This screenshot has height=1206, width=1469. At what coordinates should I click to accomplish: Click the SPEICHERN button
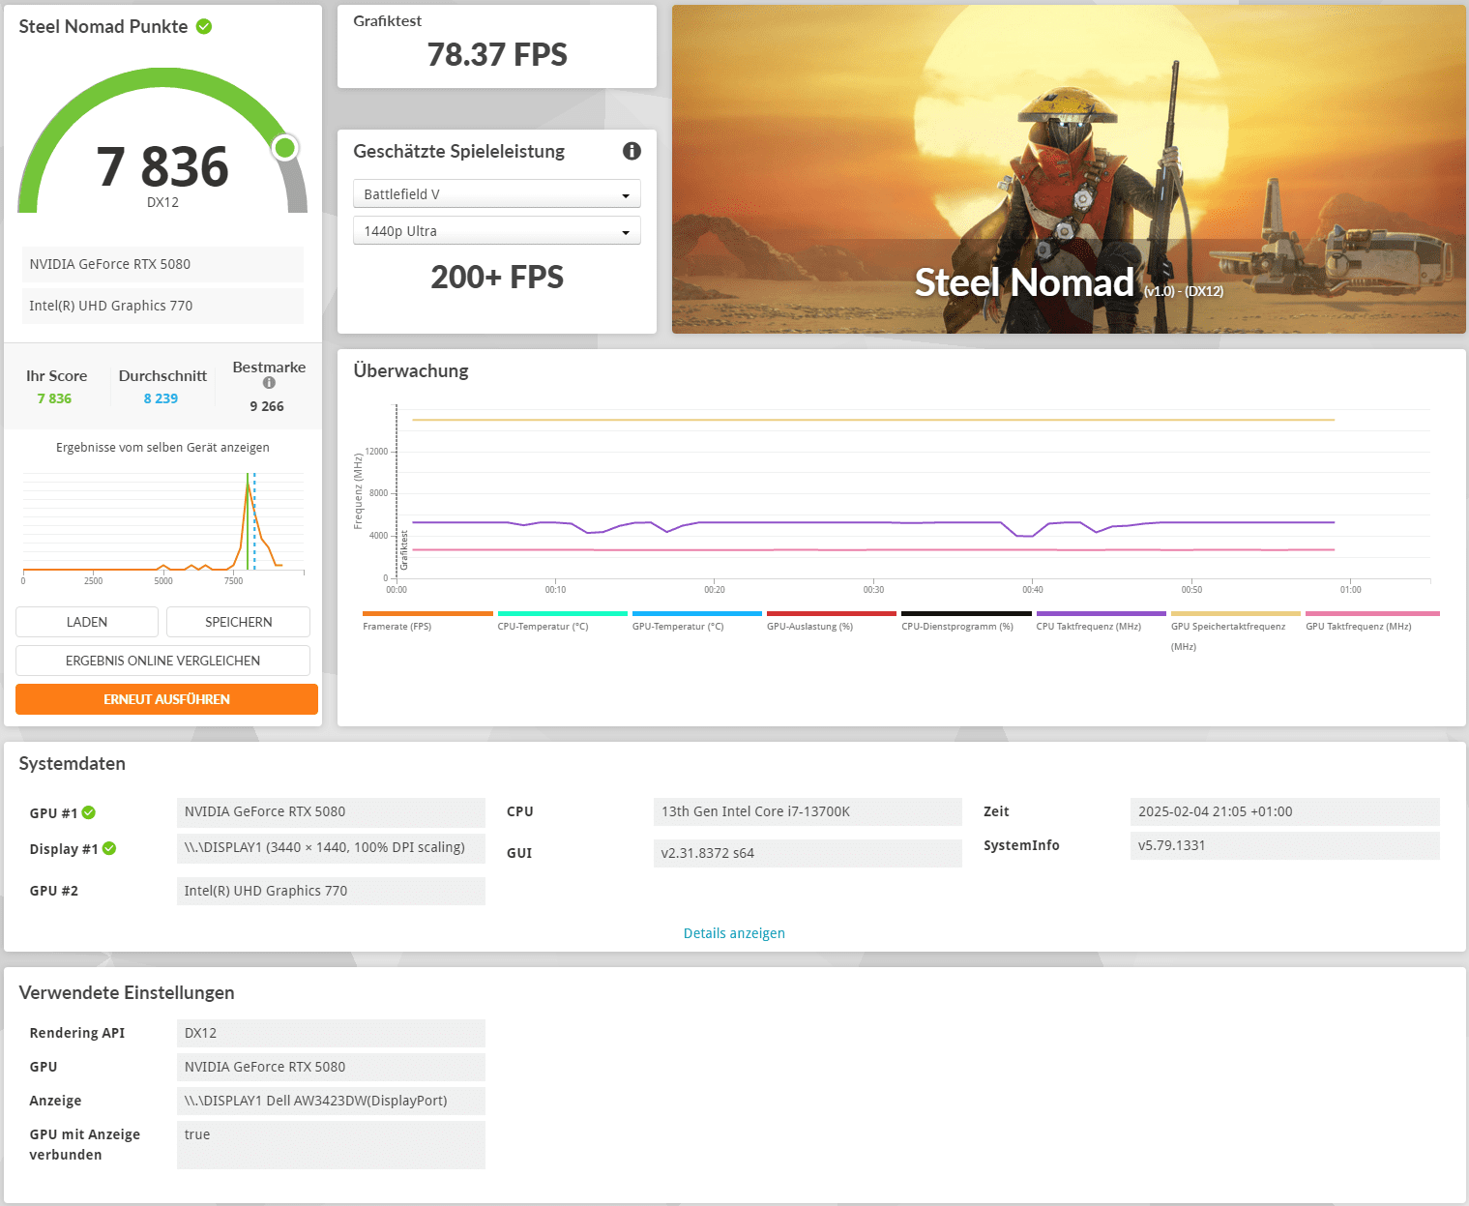tap(238, 622)
